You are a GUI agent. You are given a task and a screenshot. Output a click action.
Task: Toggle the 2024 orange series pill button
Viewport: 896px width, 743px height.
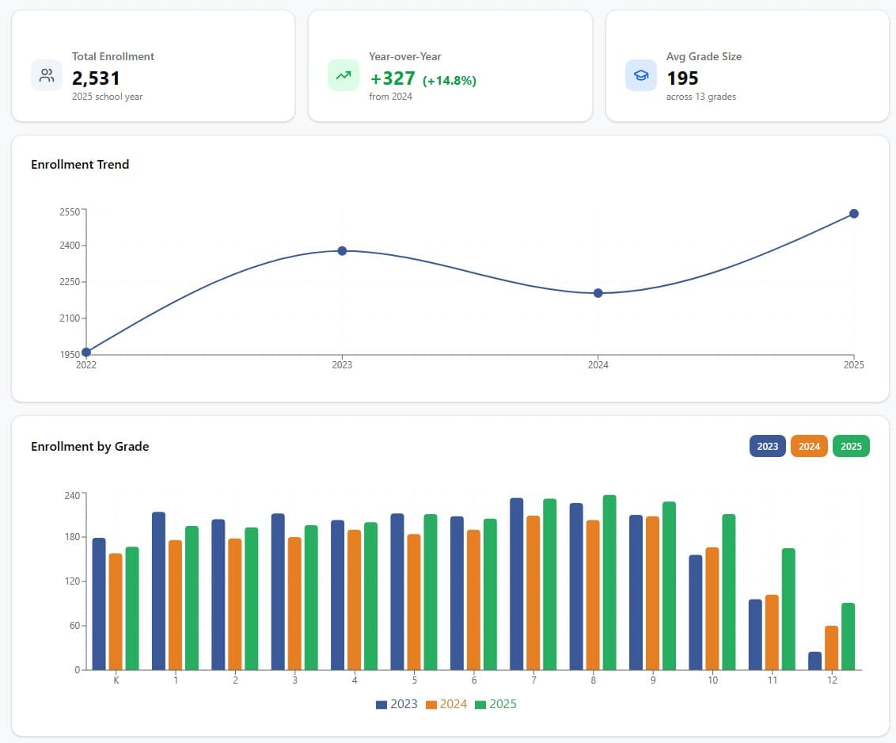pos(809,446)
